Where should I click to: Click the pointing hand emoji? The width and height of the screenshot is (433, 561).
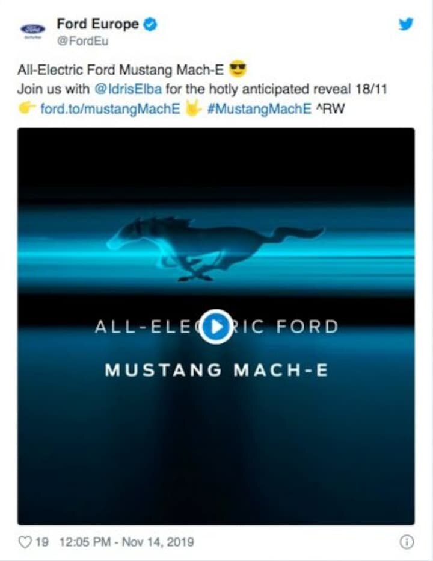pos(27,108)
